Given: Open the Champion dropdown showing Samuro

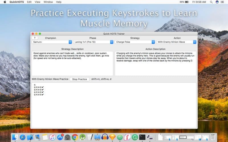Looking at the screenshot, I should click(x=52, y=42).
